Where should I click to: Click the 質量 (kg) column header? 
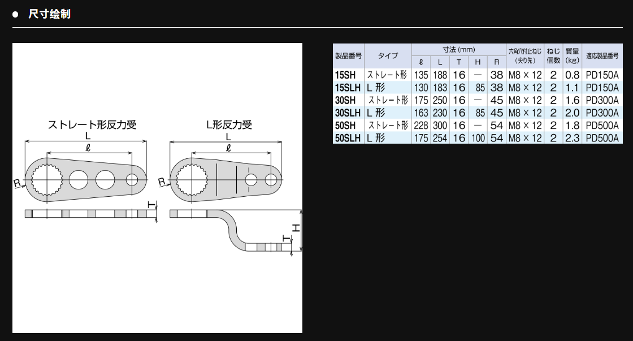pyautogui.click(x=573, y=56)
